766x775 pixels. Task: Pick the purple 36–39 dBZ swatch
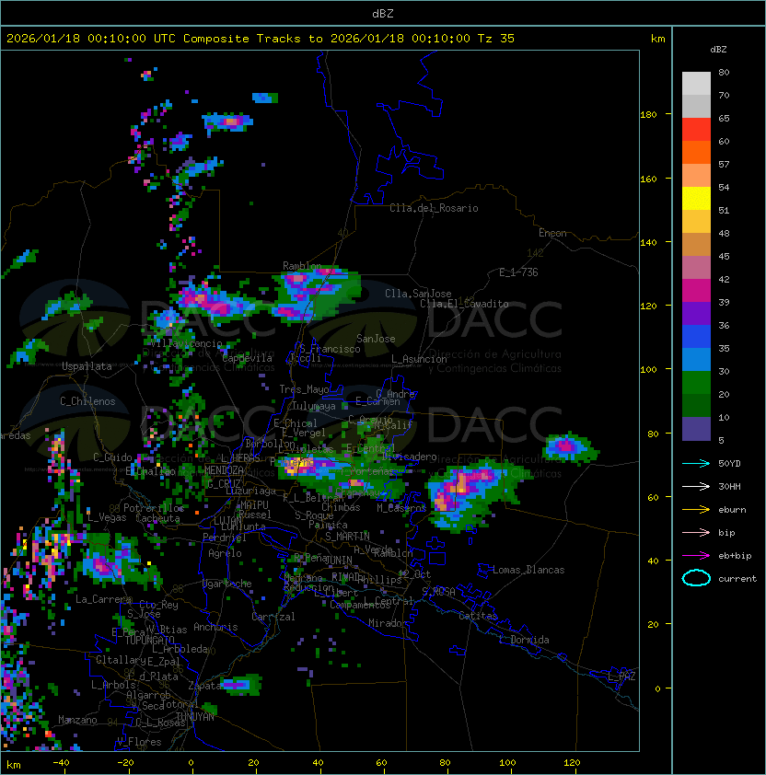(696, 313)
